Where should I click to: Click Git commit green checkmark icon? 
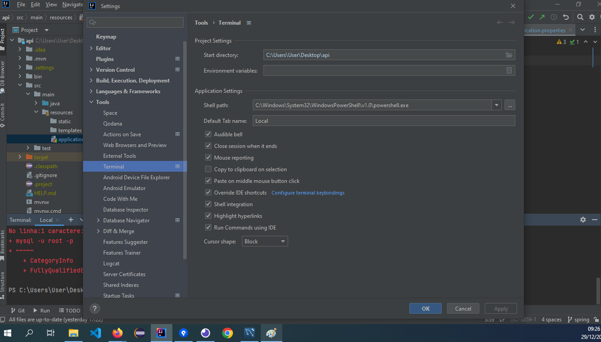pos(531,17)
